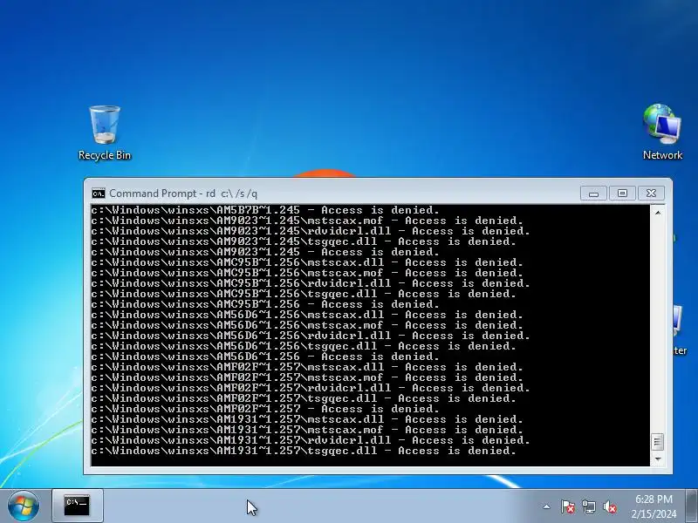Click the console scrollbar thumb
698x523 pixels.
(658, 442)
